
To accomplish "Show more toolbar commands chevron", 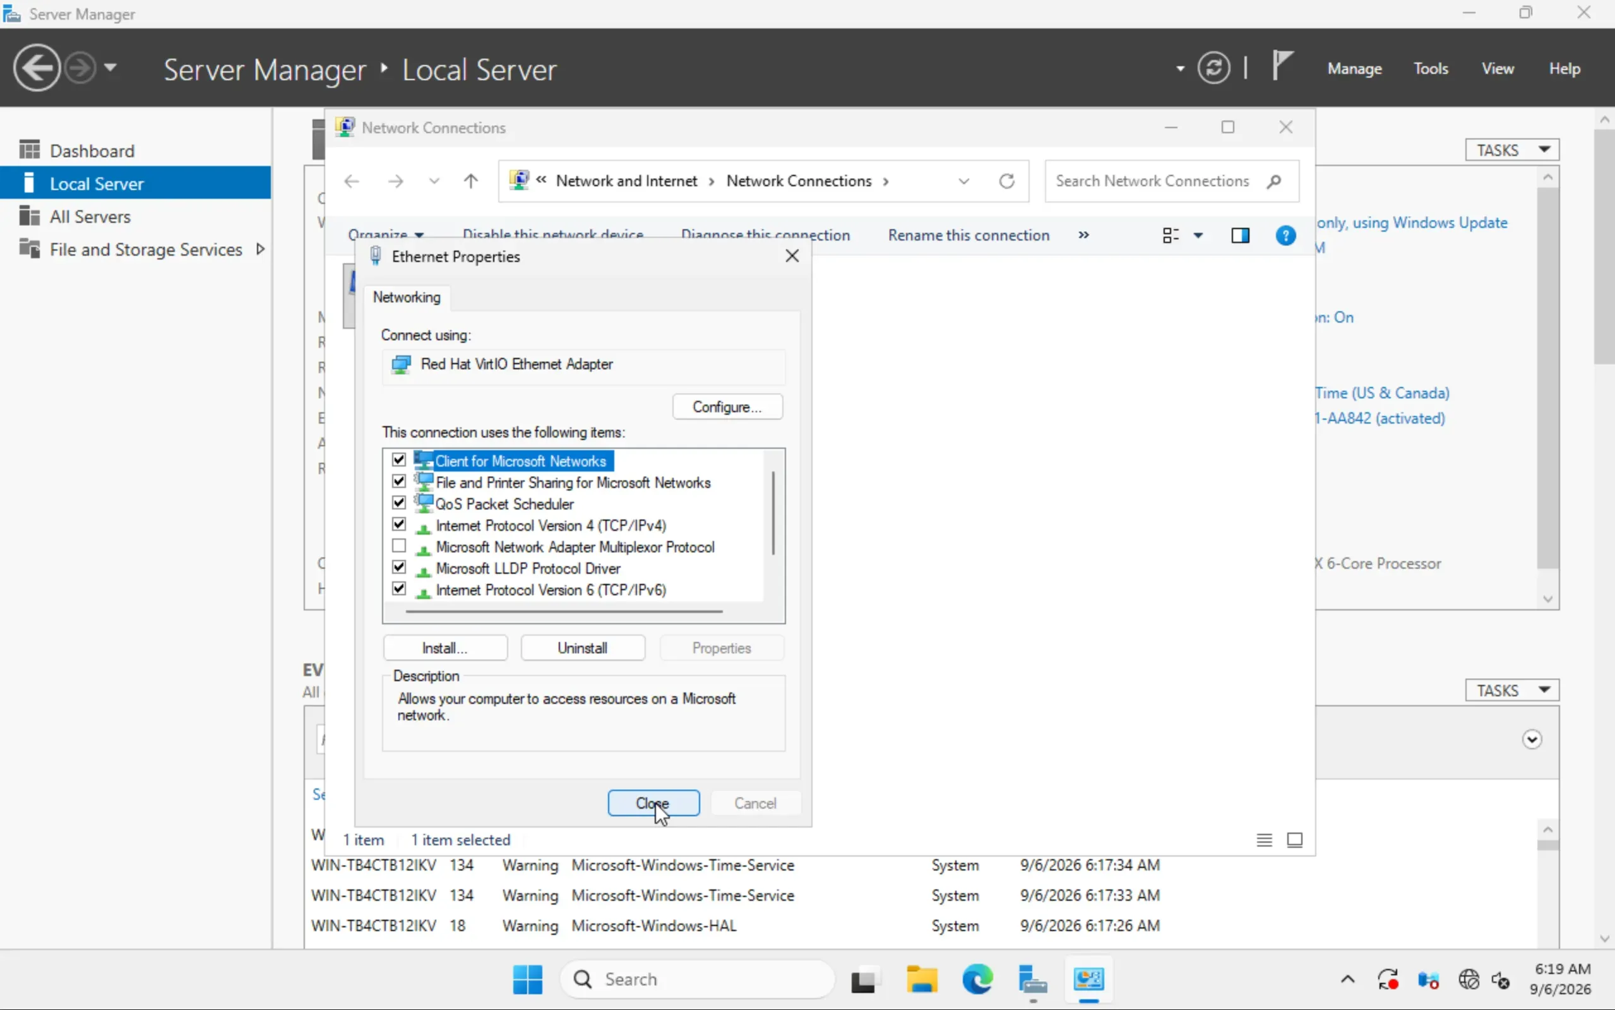I will point(1083,235).
